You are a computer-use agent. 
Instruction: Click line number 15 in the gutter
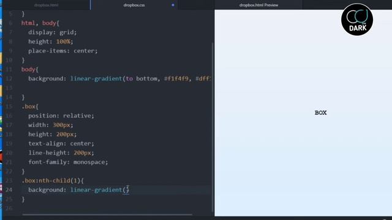[x=9, y=106]
